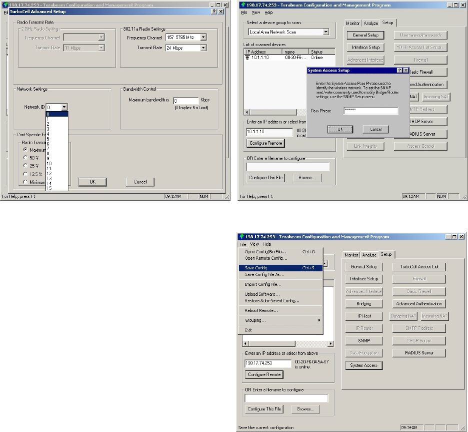Choose Open Config/Bin File... menu entry
This screenshot has width=468, height=432.
280,252
